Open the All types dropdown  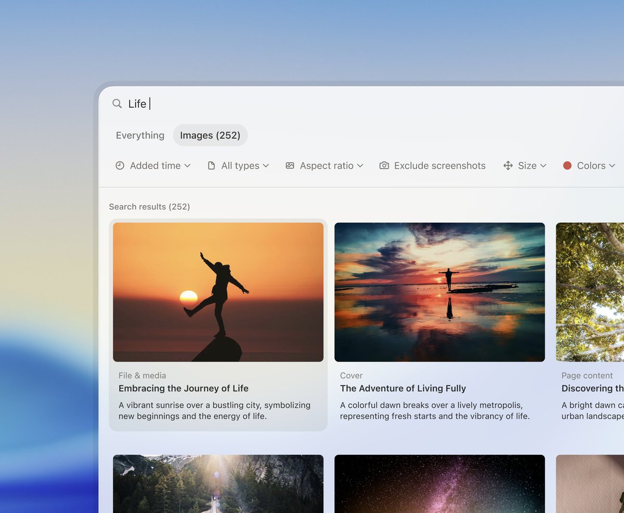(240, 165)
